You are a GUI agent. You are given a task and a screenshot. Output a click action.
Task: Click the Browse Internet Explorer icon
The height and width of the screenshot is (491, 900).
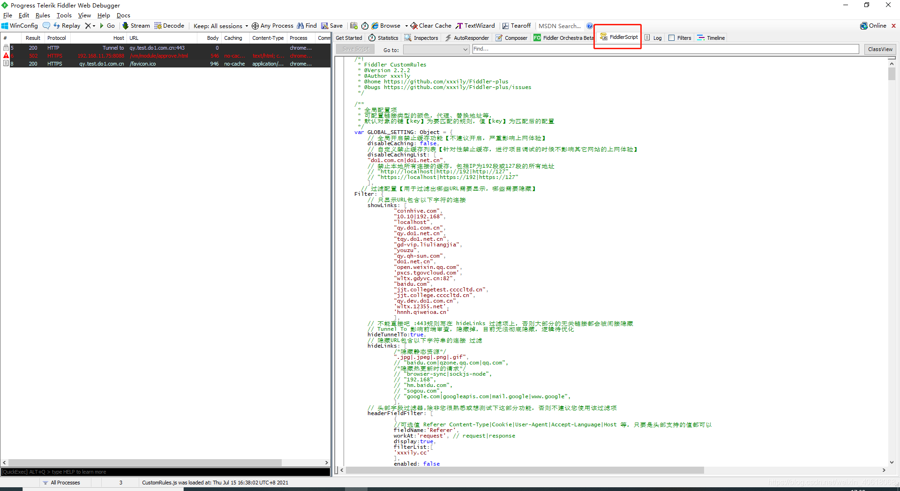(x=375, y=26)
